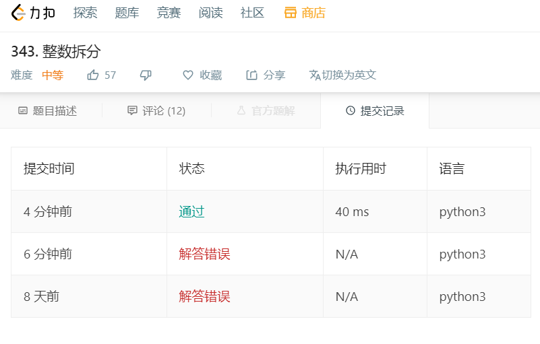Image resolution: width=540 pixels, height=344 pixels.
Task: Click the 难度 label
Action: [x=22, y=75]
